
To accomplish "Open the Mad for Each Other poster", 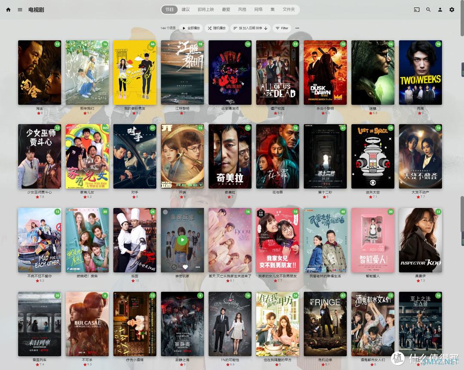I will click(x=40, y=240).
